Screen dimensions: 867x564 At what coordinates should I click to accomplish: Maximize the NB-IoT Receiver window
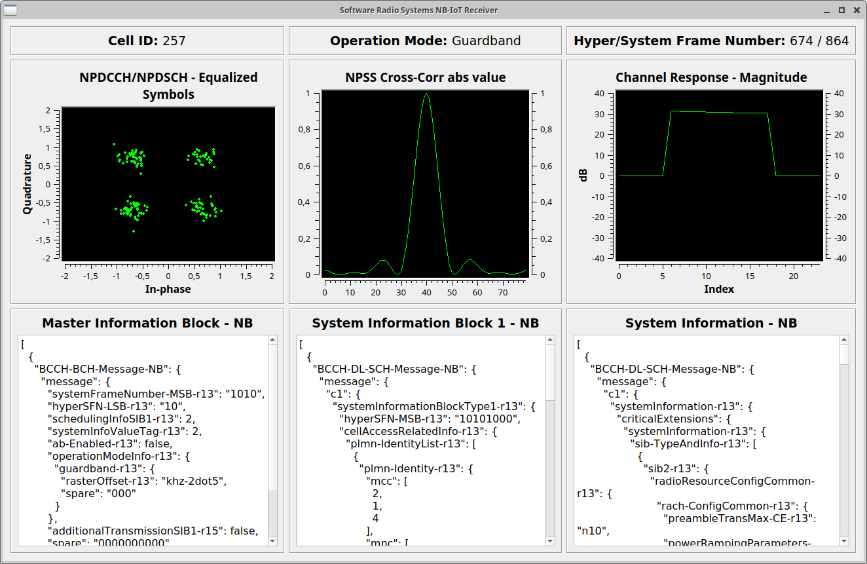click(842, 10)
